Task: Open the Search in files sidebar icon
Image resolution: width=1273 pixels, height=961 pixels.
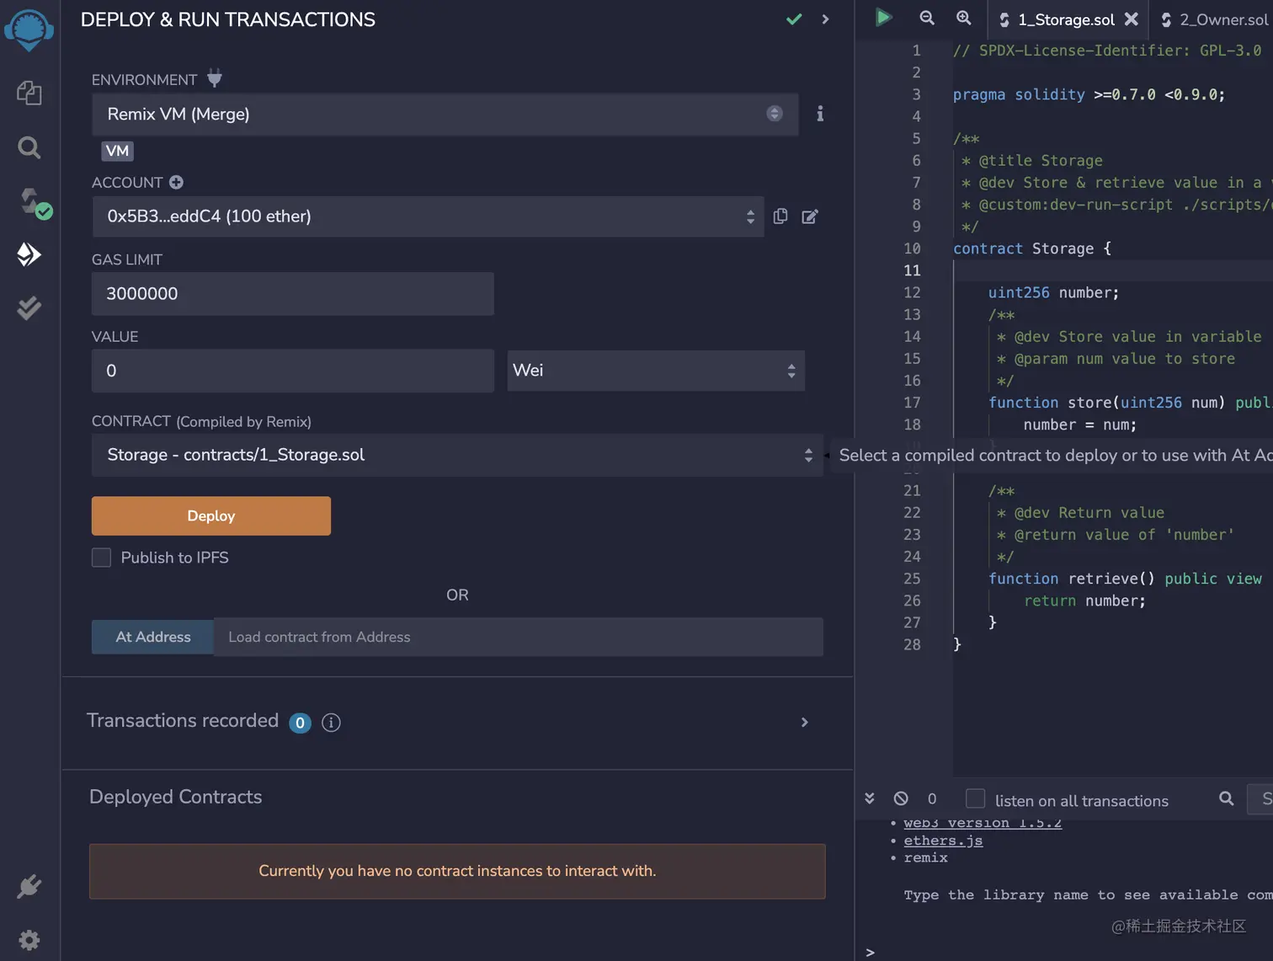Action: click(29, 148)
